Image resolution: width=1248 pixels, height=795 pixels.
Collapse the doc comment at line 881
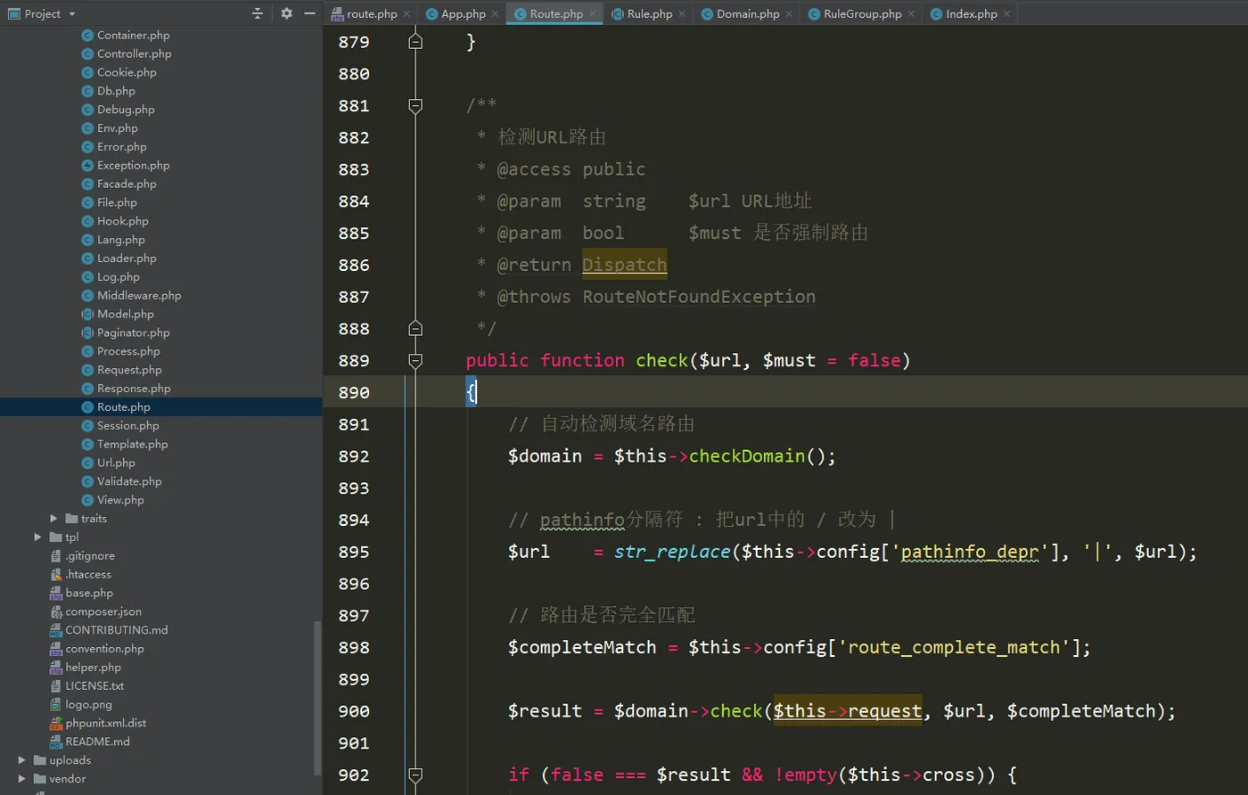(415, 105)
